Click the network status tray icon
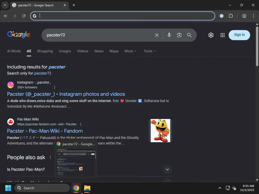Screen dimensions: 259x194 [x=228, y=188]
